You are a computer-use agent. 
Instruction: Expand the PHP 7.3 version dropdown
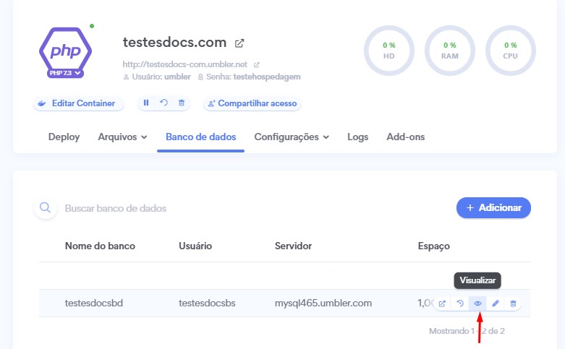point(66,73)
